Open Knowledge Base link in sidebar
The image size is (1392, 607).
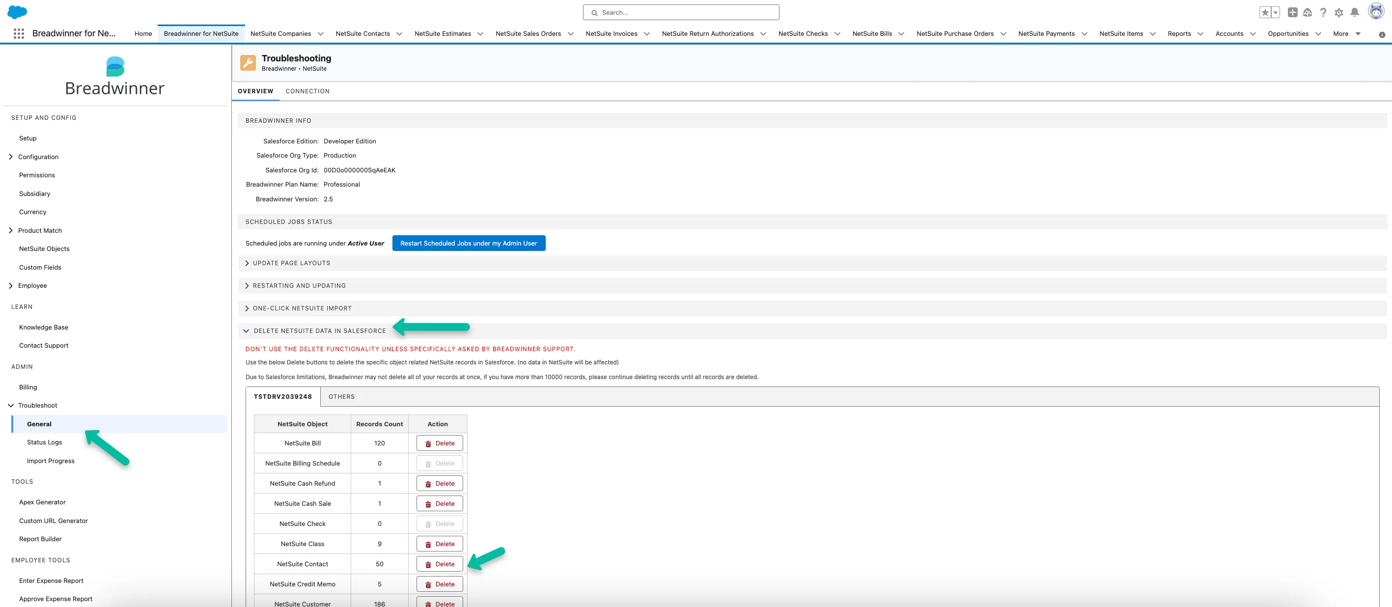[x=44, y=328]
